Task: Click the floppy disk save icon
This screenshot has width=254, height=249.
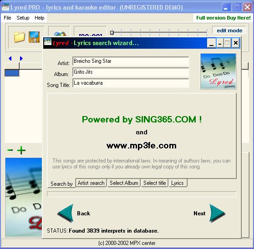Action: [34, 37]
